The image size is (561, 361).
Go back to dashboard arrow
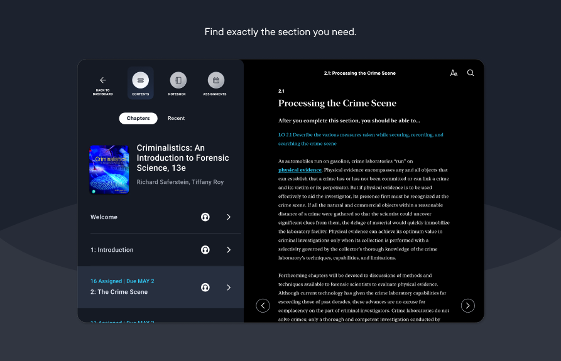pos(102,80)
